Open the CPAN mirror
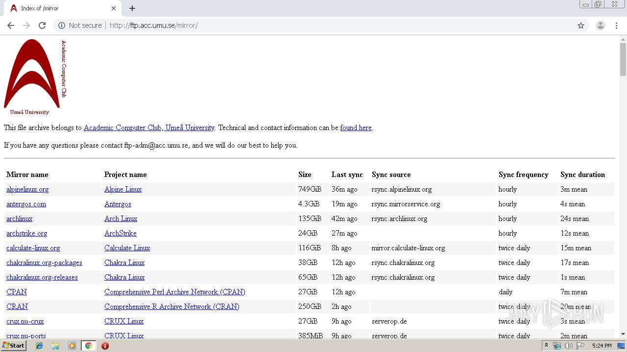This screenshot has height=352, width=627. pos(17,292)
